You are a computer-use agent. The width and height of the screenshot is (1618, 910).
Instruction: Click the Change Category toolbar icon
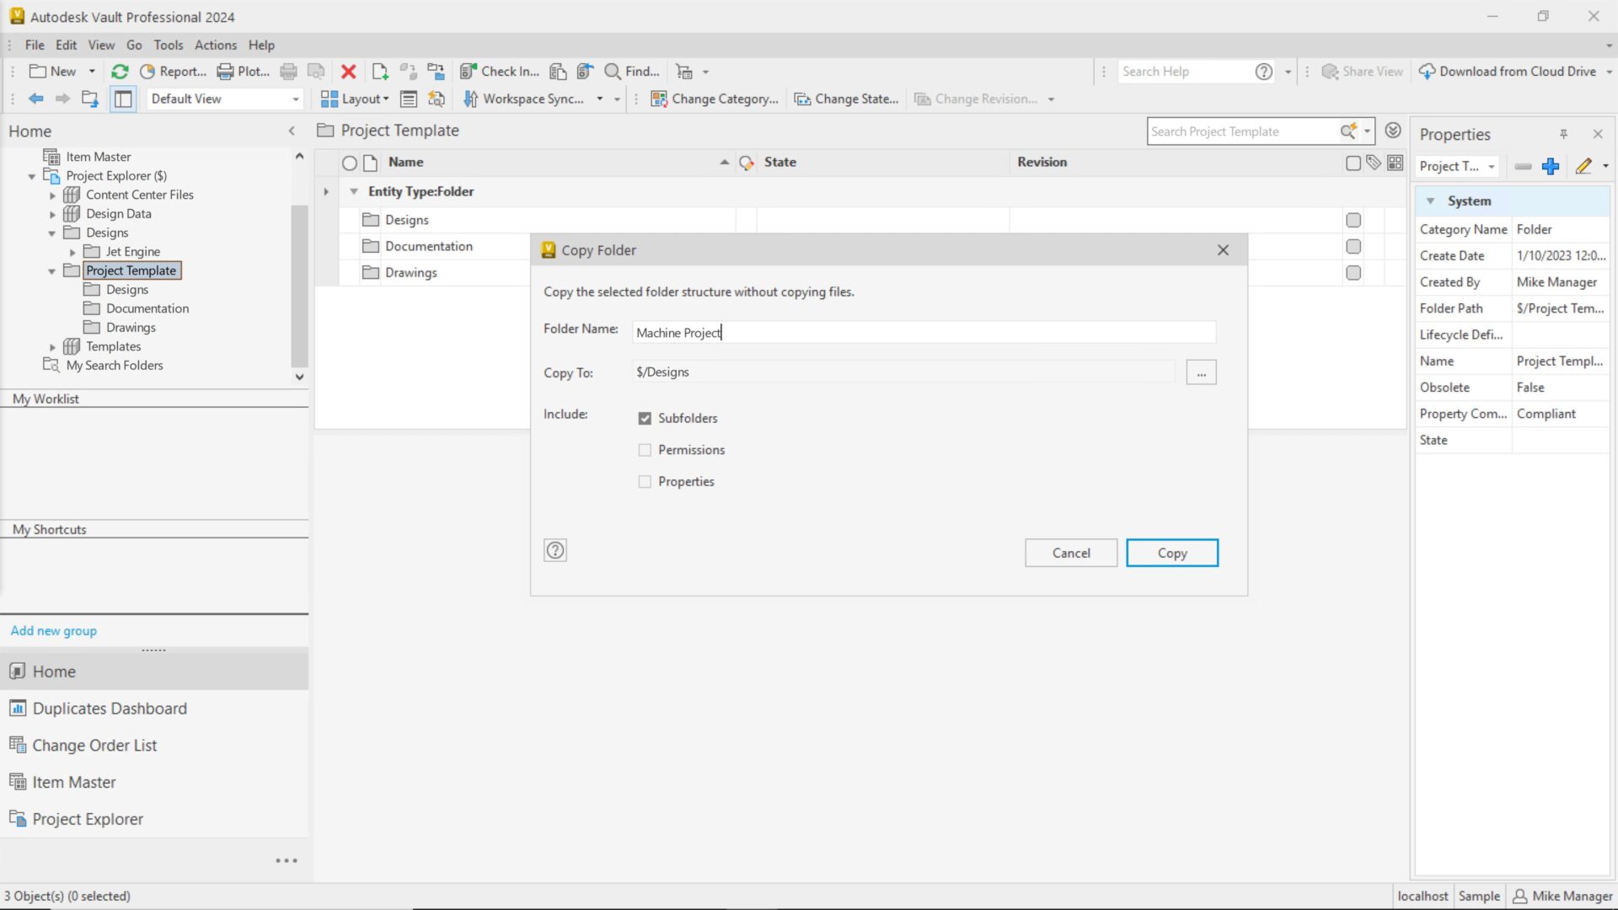pyautogui.click(x=659, y=99)
